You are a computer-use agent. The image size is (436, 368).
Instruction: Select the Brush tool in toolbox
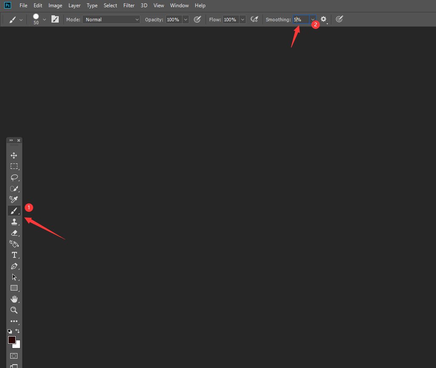14,211
